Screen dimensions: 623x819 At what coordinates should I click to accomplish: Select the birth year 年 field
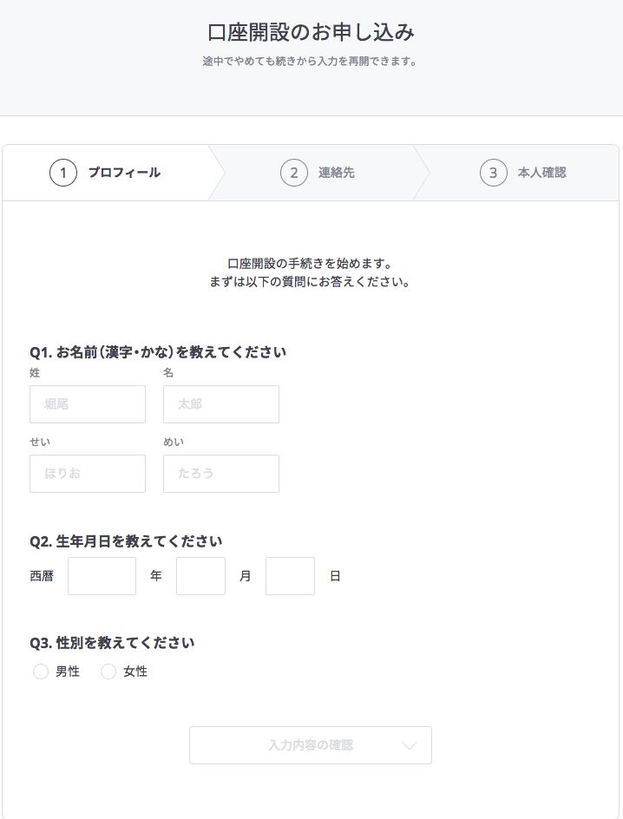click(x=102, y=576)
